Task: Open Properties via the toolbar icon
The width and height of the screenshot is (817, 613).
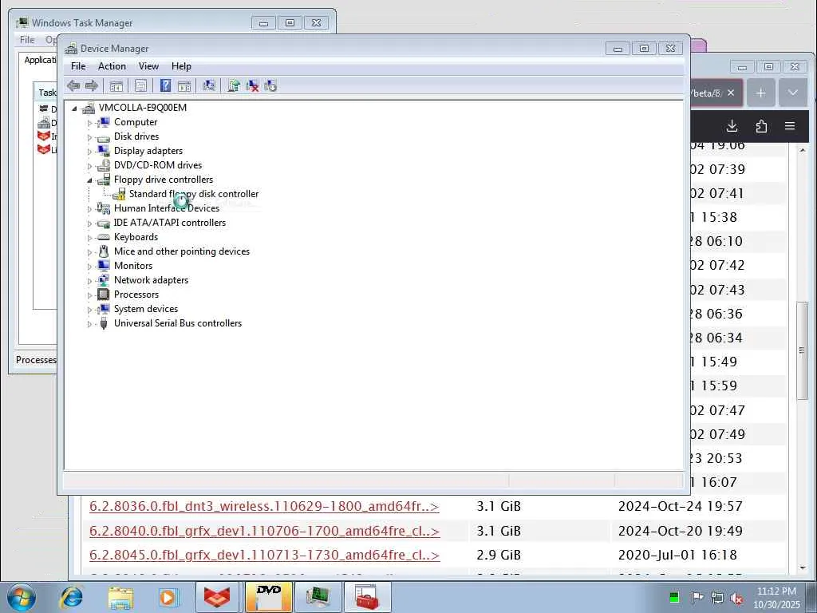Action: pyautogui.click(x=140, y=86)
